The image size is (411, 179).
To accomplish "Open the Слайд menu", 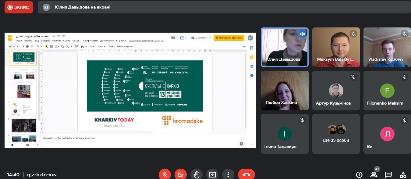I will [x=67, y=41].
